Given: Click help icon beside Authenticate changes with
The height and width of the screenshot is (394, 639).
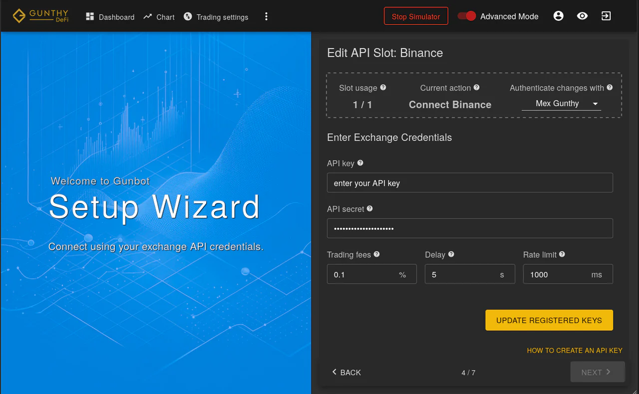Looking at the screenshot, I should pos(610,87).
